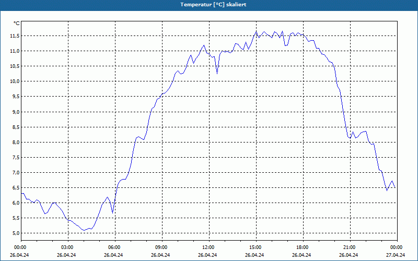418x261 pixels.
Task: Click the 09:00 time label
Action: pos(162,247)
